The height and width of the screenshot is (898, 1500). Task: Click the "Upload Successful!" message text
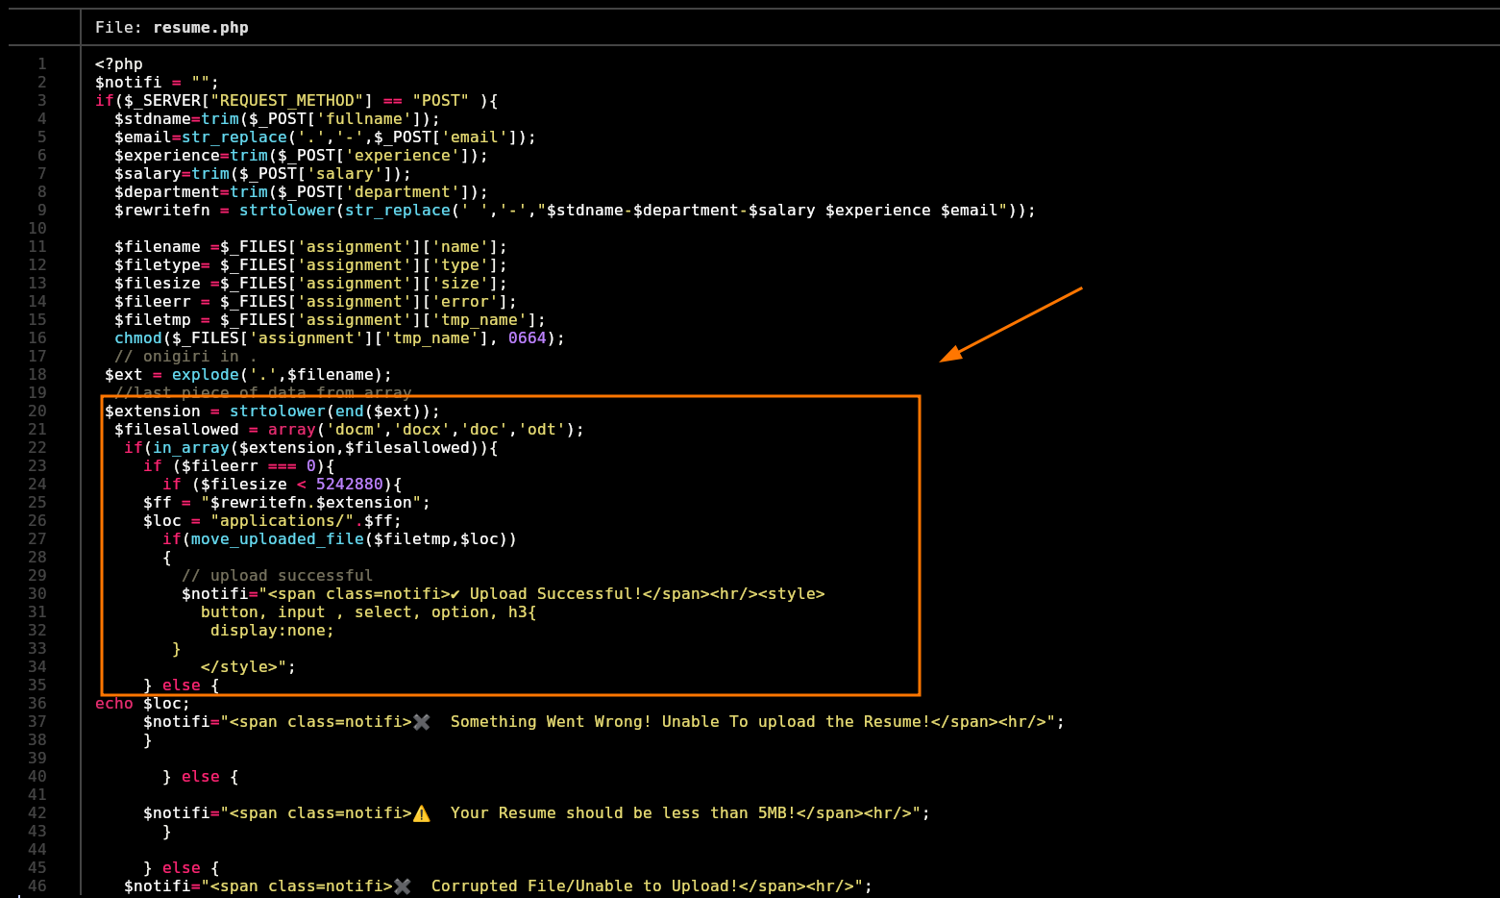[556, 594]
